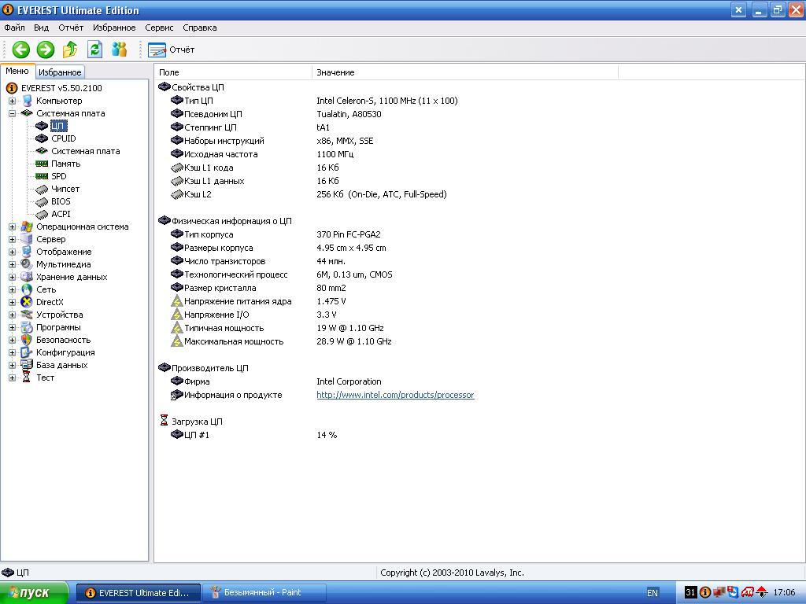
Task: Open the Отчёт report toolbar button
Action: click(x=171, y=50)
